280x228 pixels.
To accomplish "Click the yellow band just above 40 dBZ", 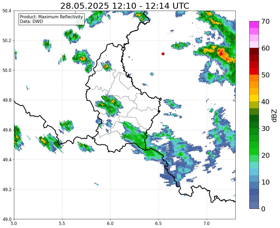I will coord(254,98).
